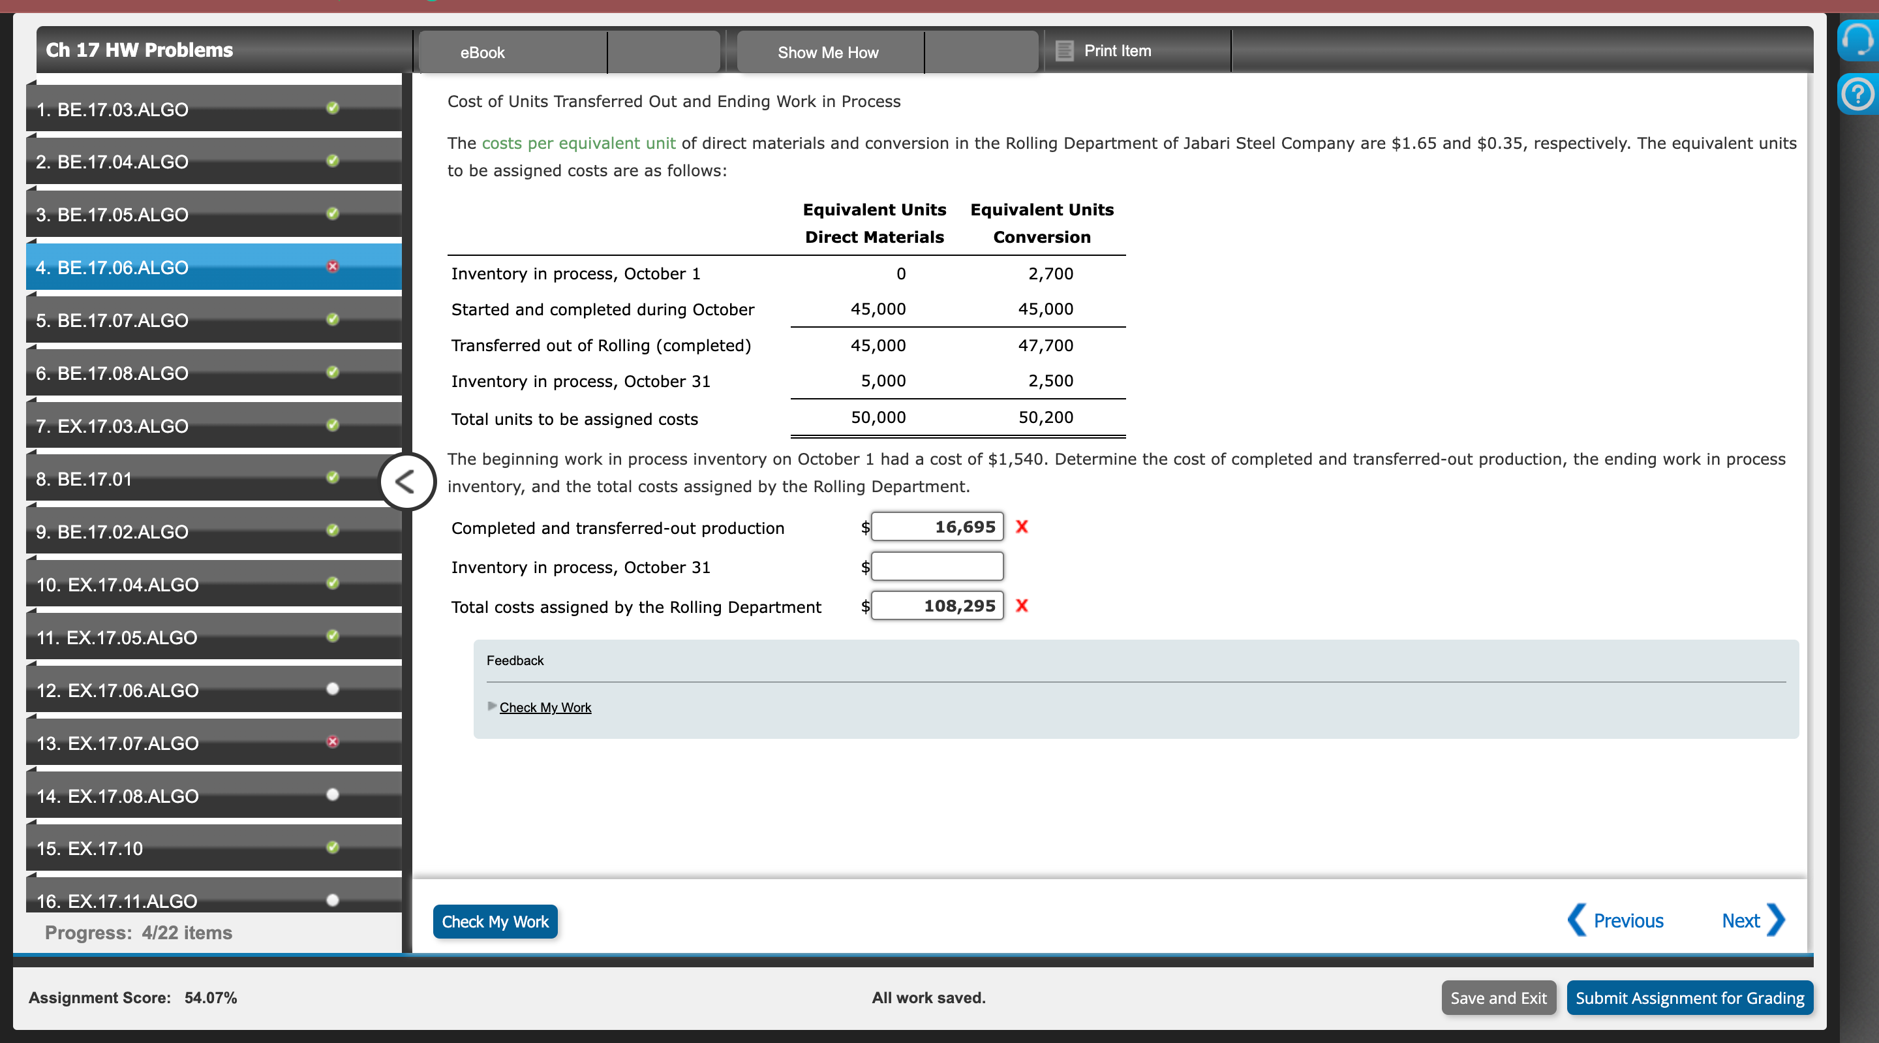Click the empty Inventory in process input field
Image resolution: width=1879 pixels, height=1043 pixels.
click(937, 567)
